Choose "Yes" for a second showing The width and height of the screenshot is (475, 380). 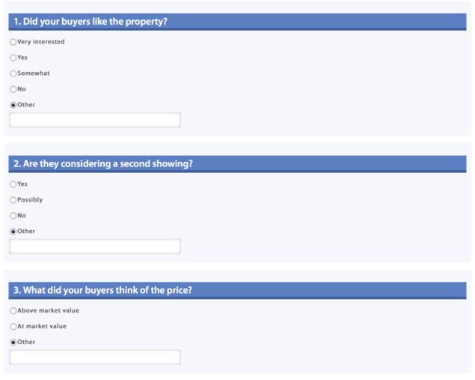click(13, 184)
